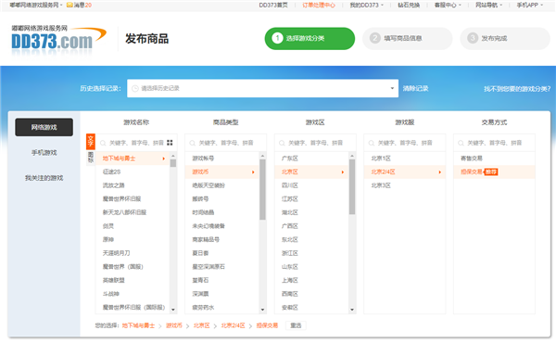This screenshot has height=343, width=556.
Task: Click the game name keyword search field
Action: pos(136,143)
